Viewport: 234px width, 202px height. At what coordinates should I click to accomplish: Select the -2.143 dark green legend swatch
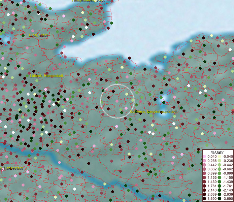[x=219, y=190]
